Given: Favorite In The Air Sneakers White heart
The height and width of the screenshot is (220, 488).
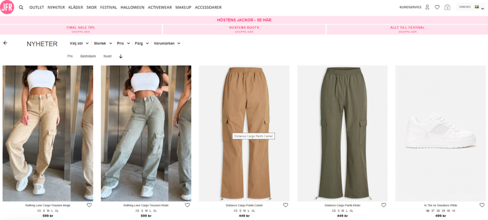Looking at the screenshot, I should 482,205.
